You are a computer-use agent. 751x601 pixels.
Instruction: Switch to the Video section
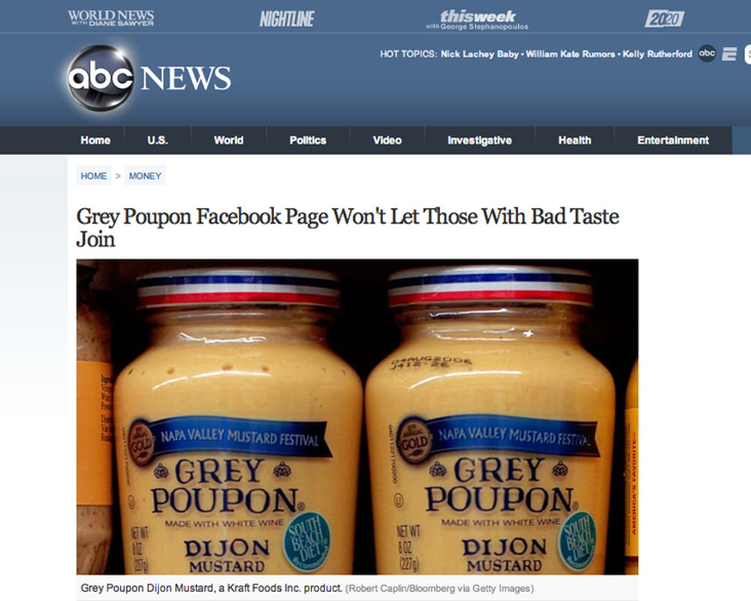tap(387, 140)
